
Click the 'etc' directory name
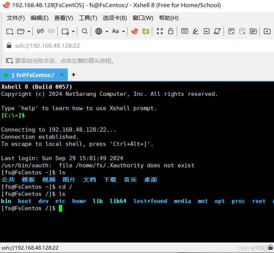60,201
